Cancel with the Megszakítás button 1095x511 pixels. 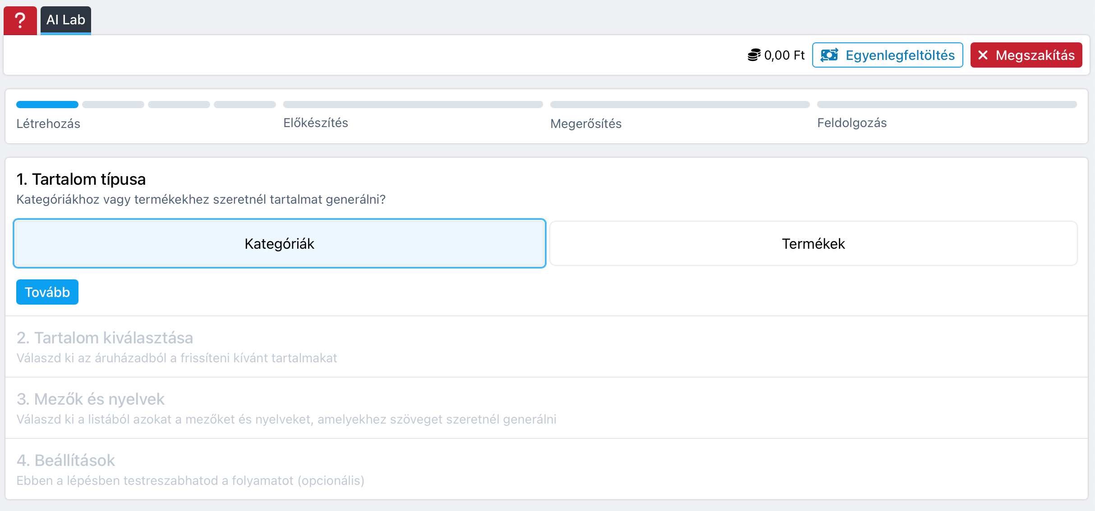pos(1026,55)
